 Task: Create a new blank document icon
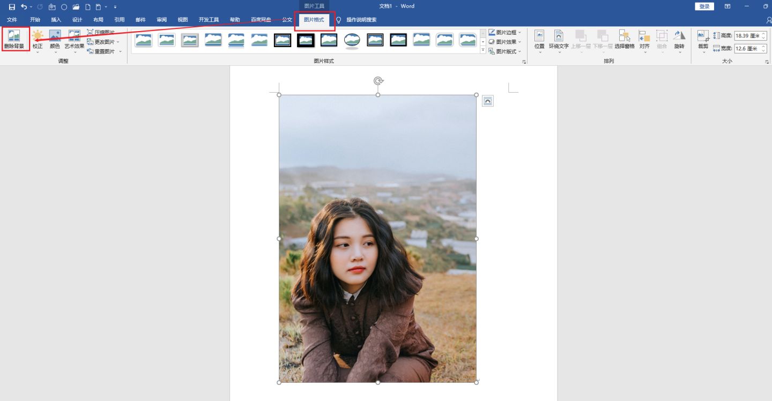pyautogui.click(x=88, y=7)
